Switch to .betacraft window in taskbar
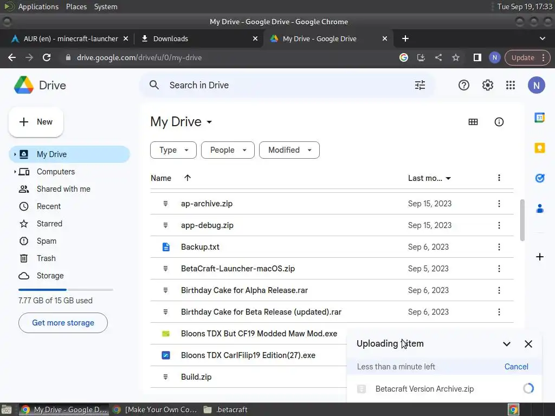 [x=225, y=409]
